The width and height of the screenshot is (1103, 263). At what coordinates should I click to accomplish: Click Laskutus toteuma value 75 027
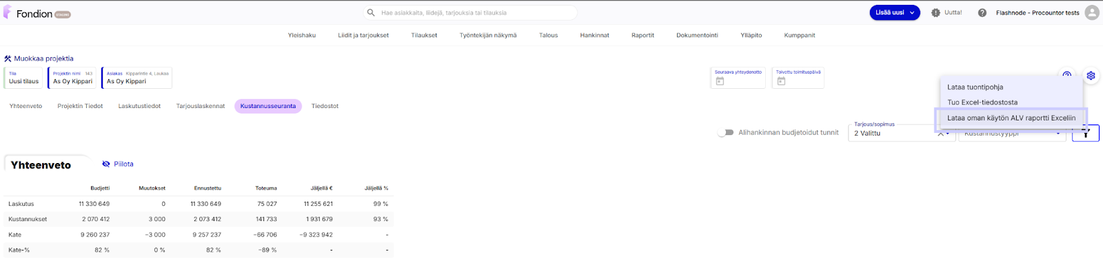click(x=267, y=204)
